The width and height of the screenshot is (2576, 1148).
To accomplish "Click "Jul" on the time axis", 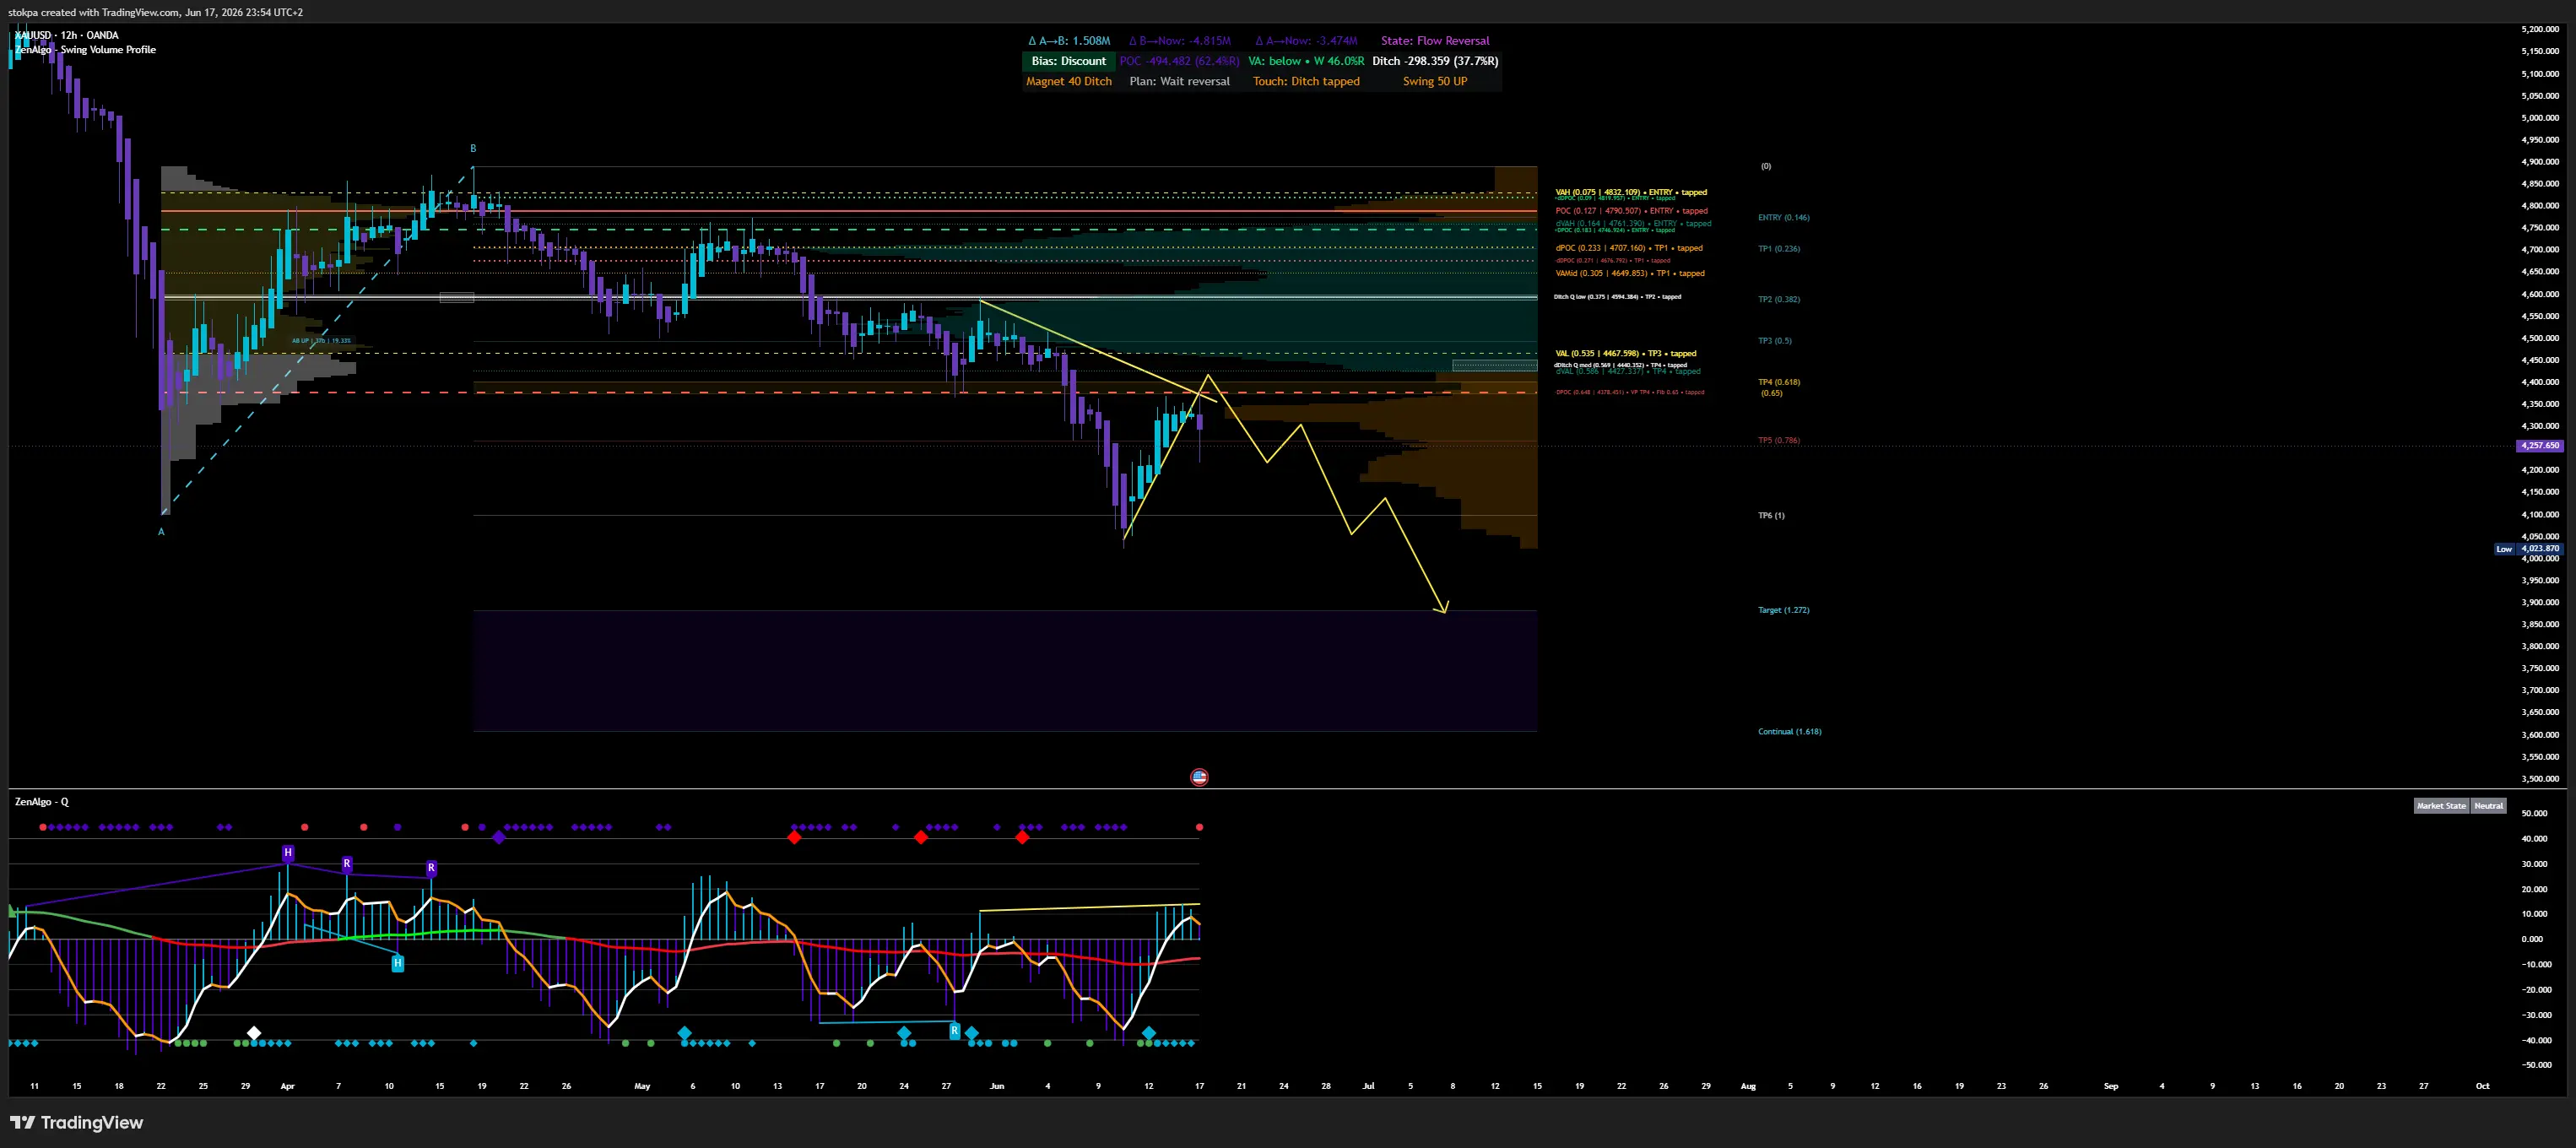I will 1368,1086.
